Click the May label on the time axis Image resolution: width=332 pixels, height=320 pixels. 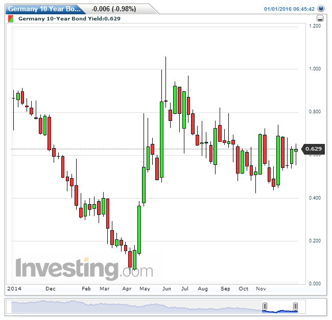145,289
